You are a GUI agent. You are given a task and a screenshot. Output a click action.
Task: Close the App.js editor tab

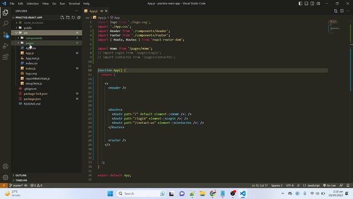click(x=106, y=11)
